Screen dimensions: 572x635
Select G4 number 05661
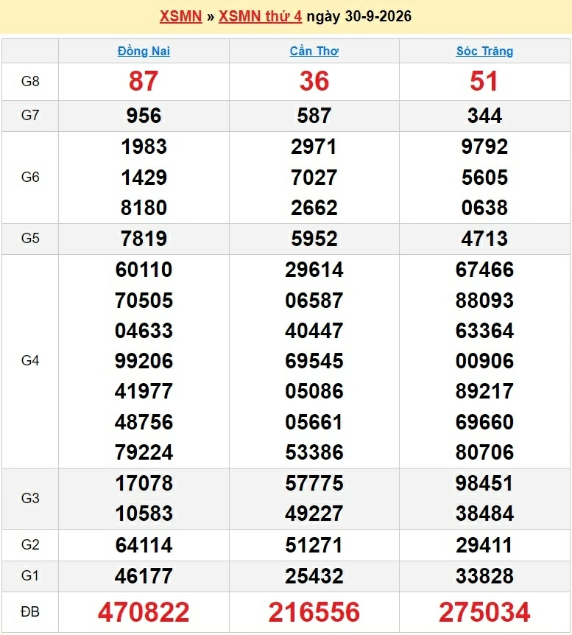(314, 422)
